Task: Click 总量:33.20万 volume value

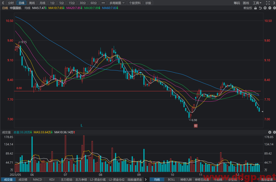Action: [23, 132]
